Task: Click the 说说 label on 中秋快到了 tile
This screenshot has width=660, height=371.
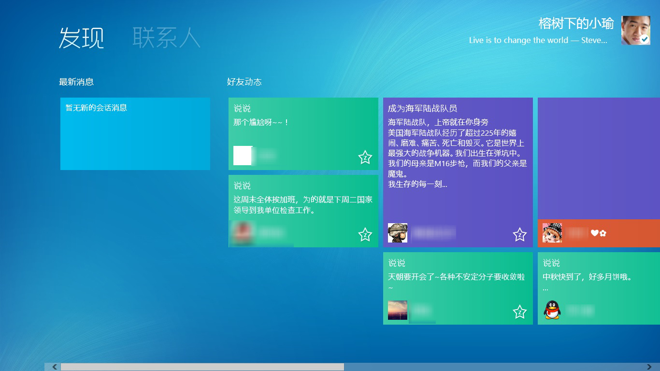Action: coord(551,263)
